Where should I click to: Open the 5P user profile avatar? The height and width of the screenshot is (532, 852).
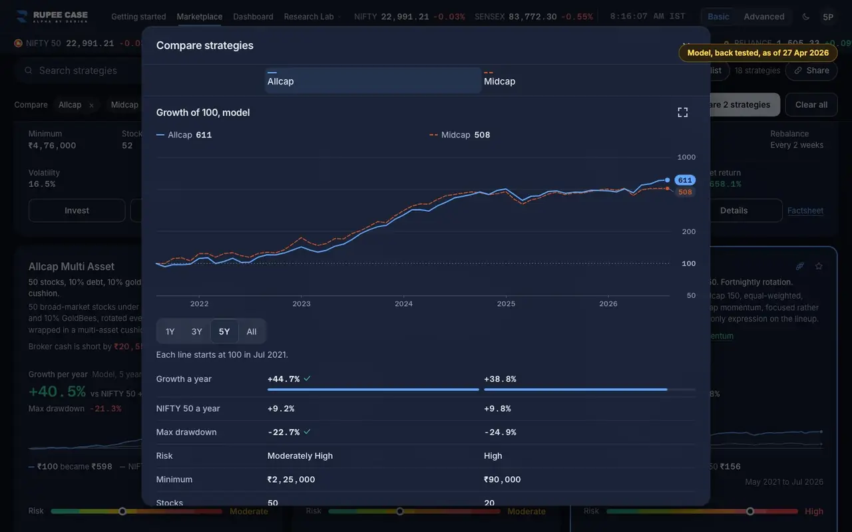(x=828, y=17)
